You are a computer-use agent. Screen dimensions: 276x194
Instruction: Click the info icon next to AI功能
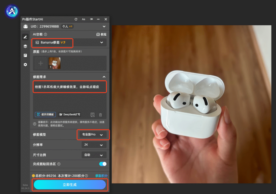[x=45, y=34]
